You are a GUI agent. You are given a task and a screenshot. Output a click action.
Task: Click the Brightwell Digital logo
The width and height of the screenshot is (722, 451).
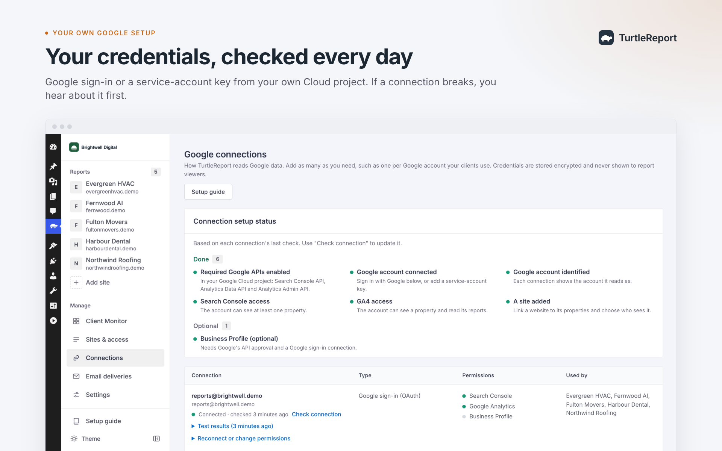(x=93, y=147)
